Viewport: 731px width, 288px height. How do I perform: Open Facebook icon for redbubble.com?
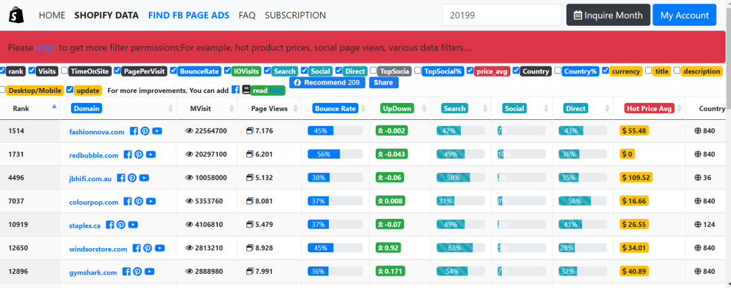[127, 155]
